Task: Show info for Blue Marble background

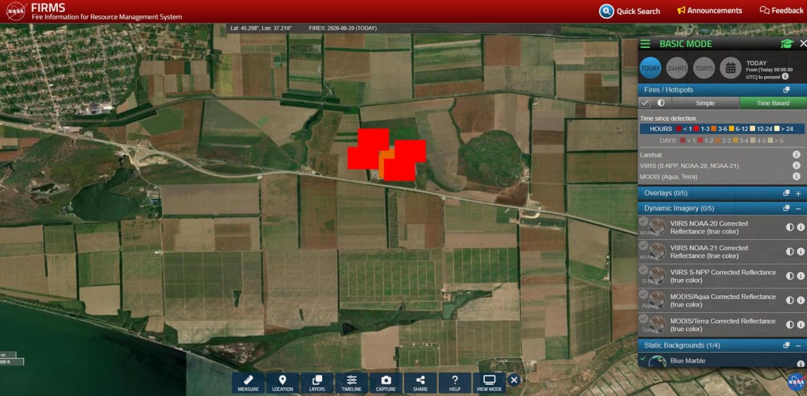Action: [801, 364]
